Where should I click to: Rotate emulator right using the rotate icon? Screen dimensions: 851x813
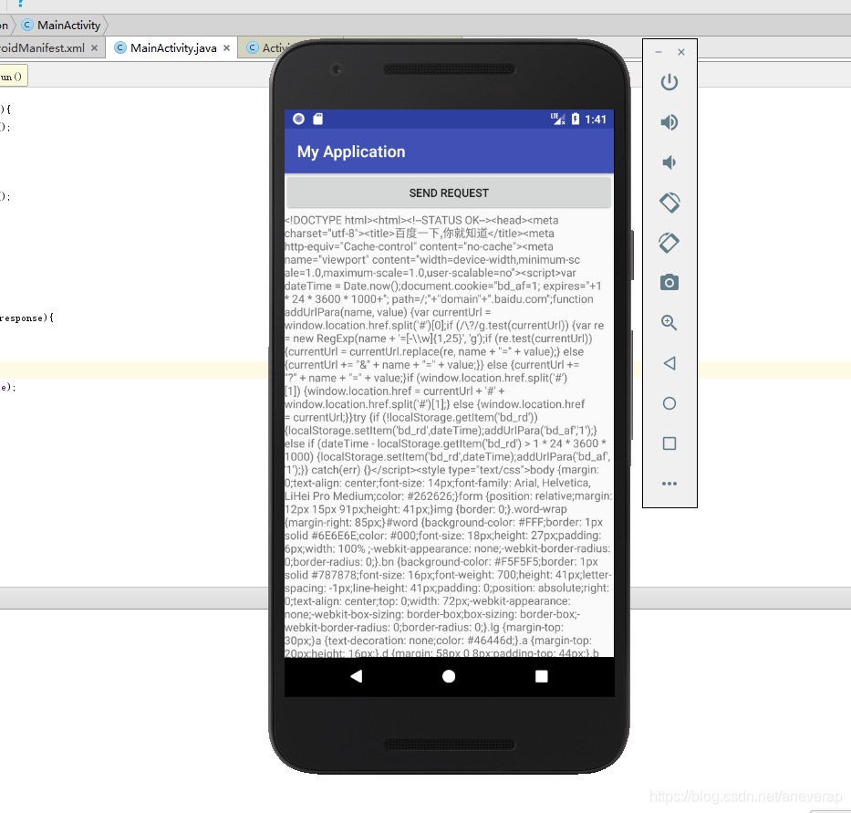pos(669,243)
